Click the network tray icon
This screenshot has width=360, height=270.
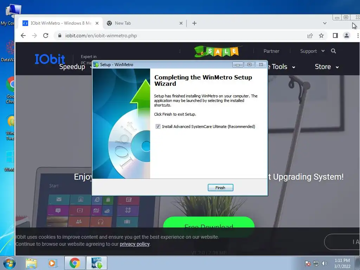coord(316,263)
